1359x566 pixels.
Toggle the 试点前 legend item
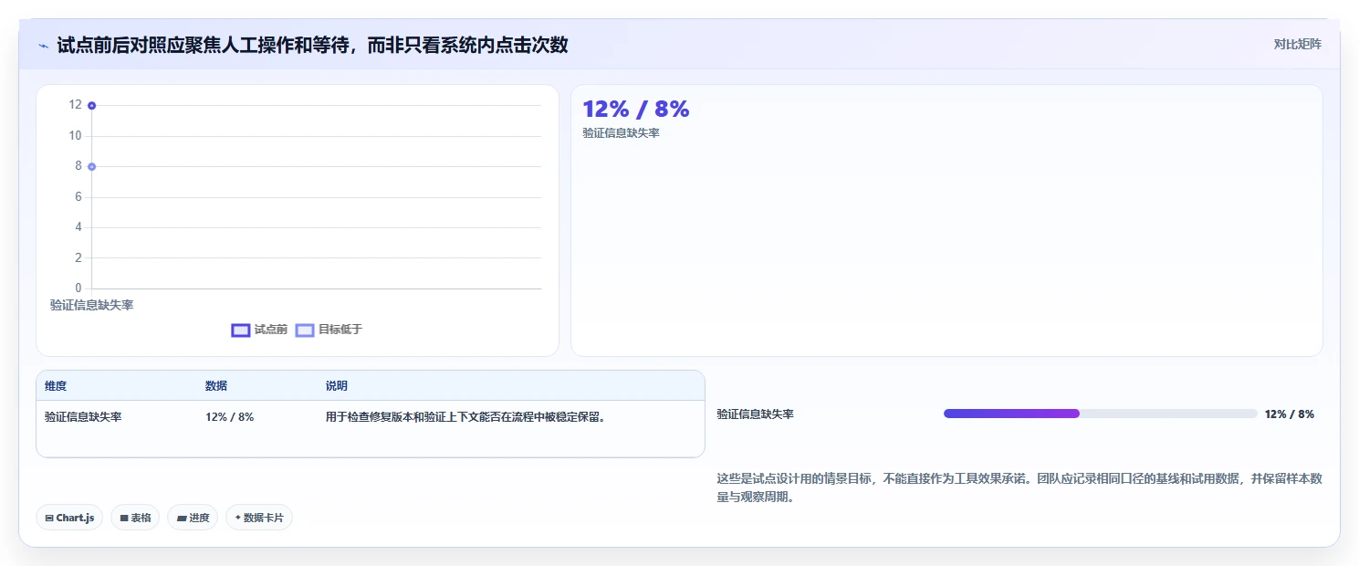point(259,330)
